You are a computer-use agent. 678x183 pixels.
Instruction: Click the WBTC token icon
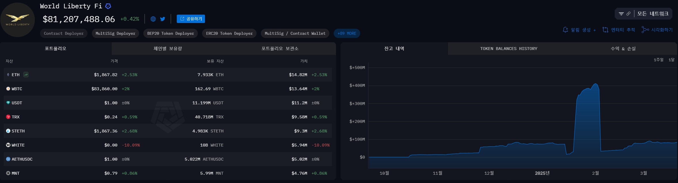click(x=8, y=89)
